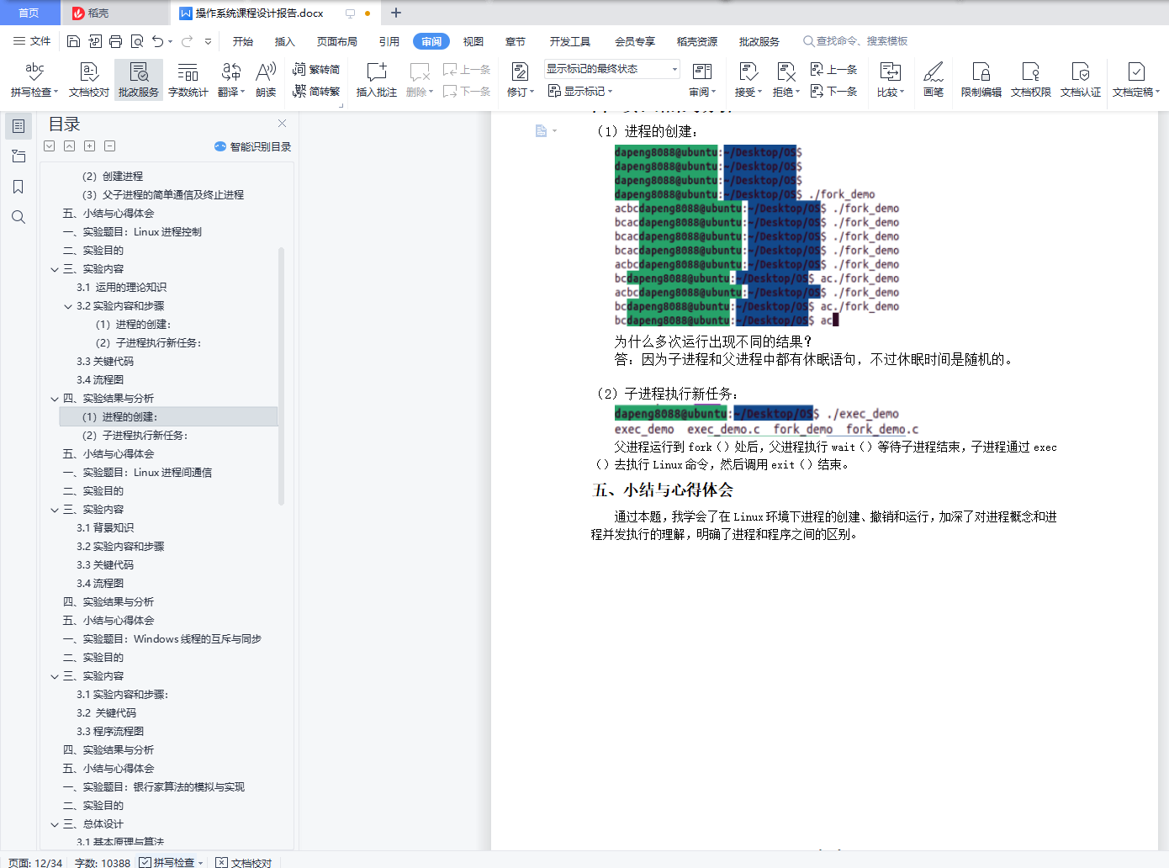The image size is (1169, 868).
Task: Toggle 文档校对 in the status bar
Action: coord(244,862)
